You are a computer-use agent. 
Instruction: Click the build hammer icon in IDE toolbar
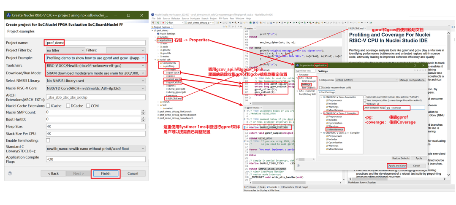click(x=154, y=22)
